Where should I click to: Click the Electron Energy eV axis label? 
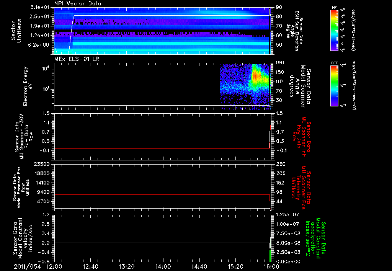pyautogui.click(x=28, y=86)
